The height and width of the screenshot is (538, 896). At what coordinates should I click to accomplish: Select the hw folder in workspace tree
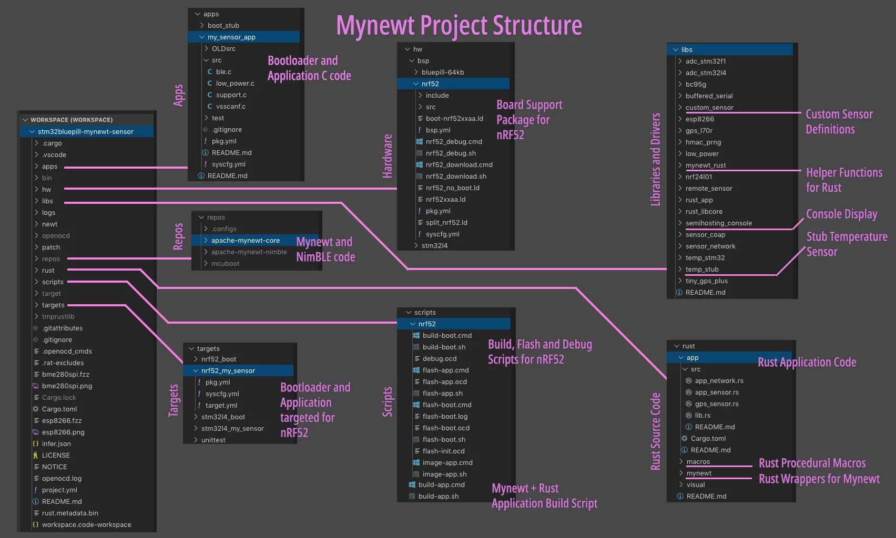(x=46, y=189)
